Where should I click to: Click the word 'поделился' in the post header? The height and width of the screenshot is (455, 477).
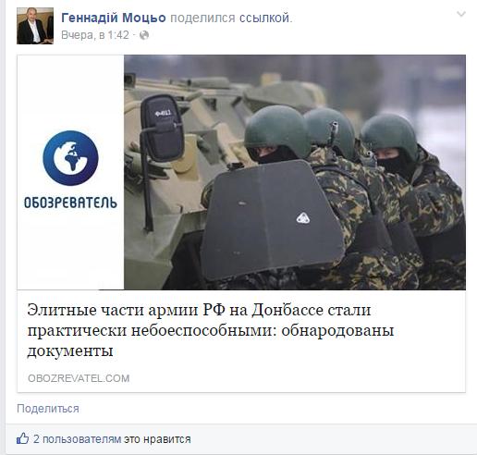202,18
